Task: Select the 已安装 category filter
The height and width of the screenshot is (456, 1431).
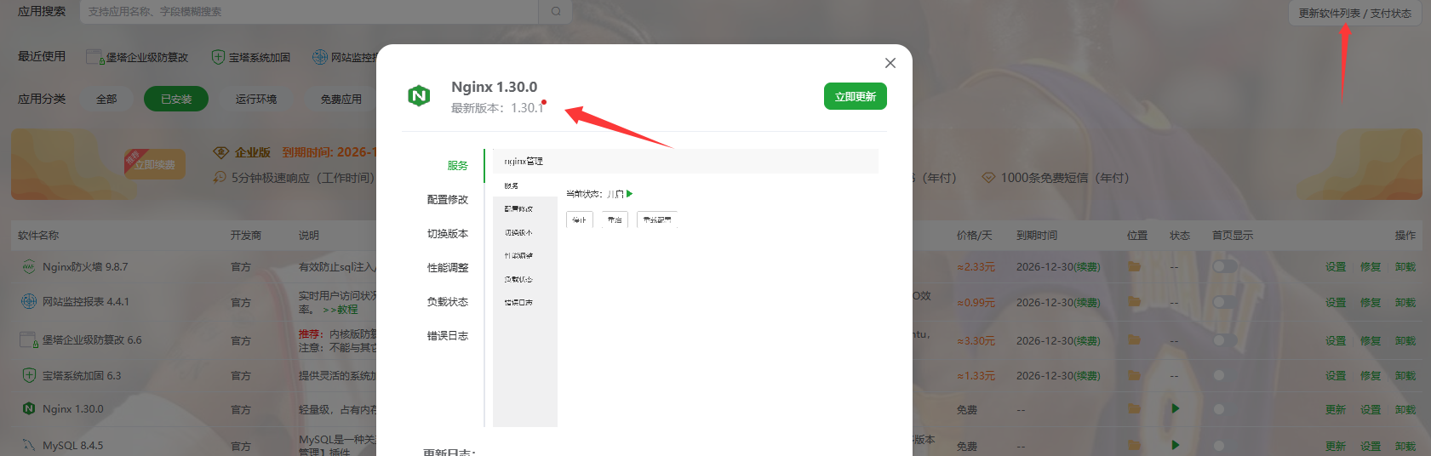Action: pos(176,99)
